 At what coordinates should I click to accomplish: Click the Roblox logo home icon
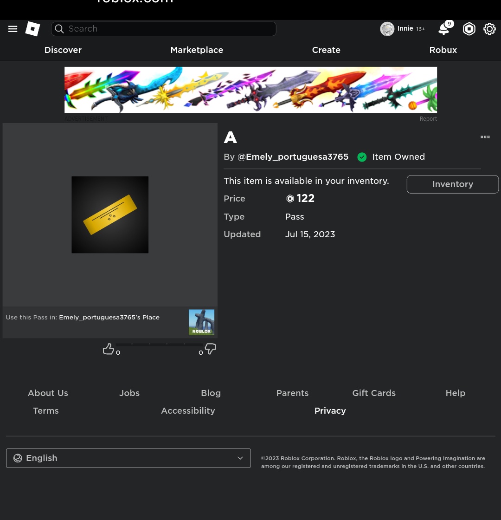point(32,29)
